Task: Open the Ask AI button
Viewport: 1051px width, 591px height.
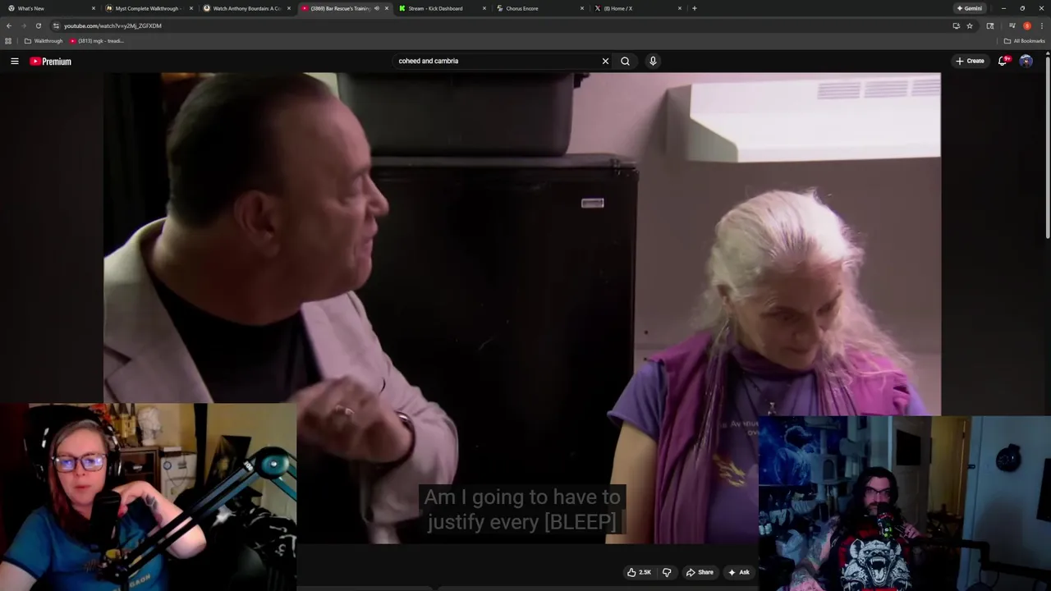Action: tap(738, 572)
